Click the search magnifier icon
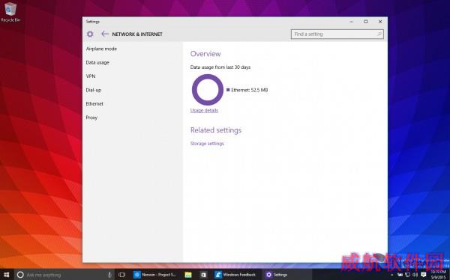Screen dimensions: 450x280 pos(379,34)
